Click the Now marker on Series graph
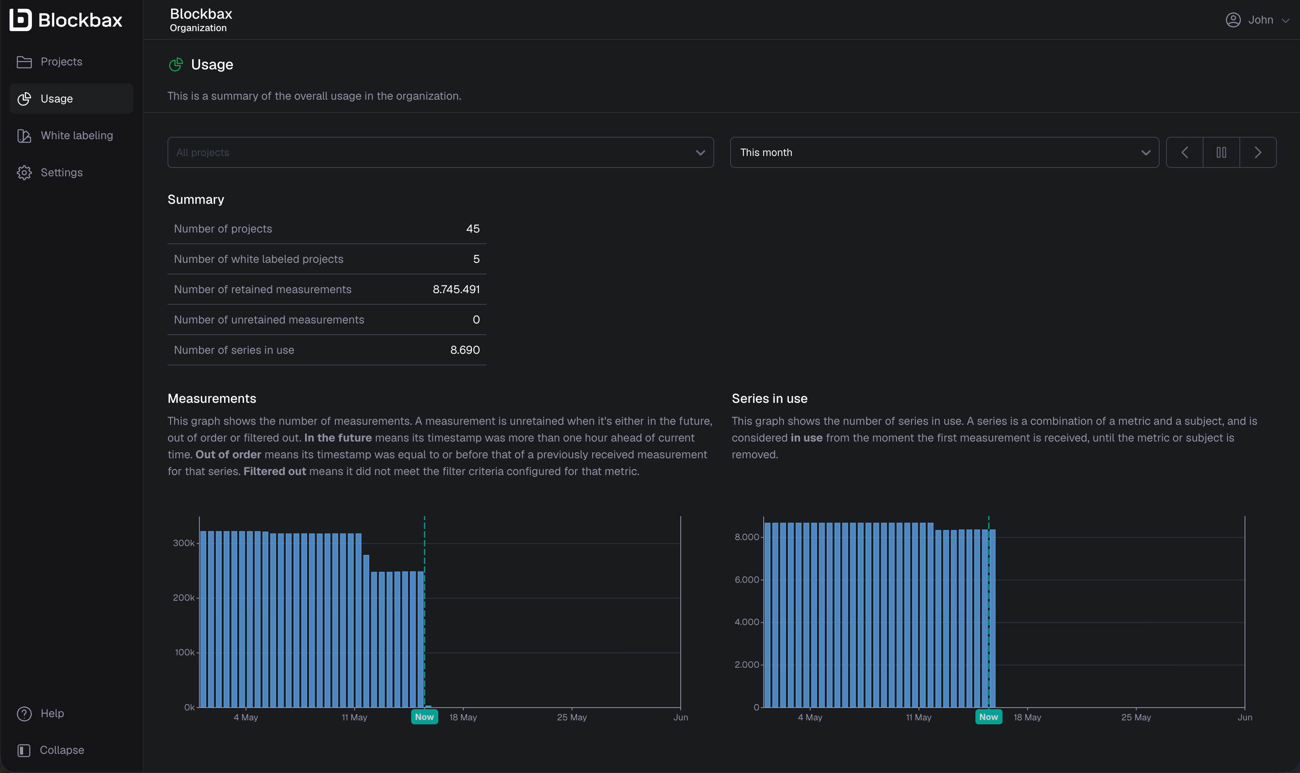1300x773 pixels. point(988,717)
